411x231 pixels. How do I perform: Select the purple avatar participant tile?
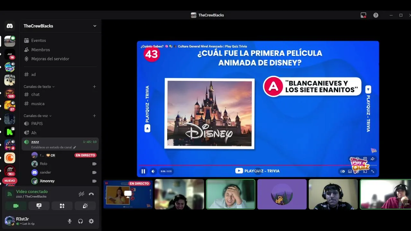[282, 194]
